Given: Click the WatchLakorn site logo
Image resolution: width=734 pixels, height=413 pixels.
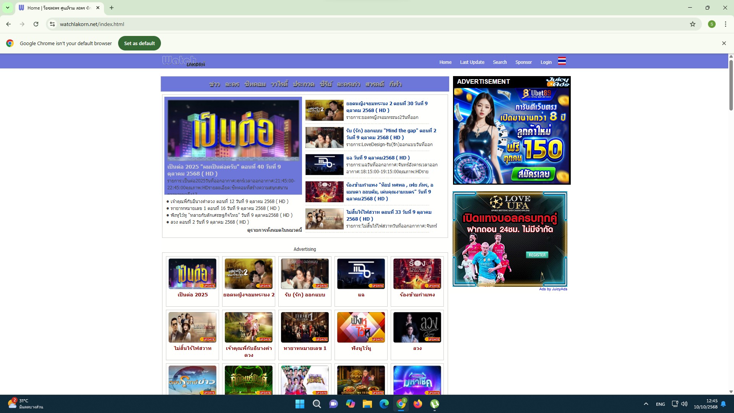Looking at the screenshot, I should (x=183, y=61).
